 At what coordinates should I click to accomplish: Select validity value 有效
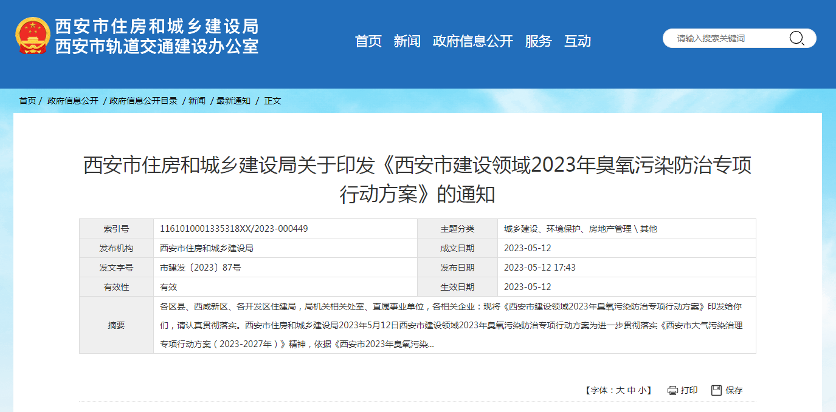tap(168, 287)
